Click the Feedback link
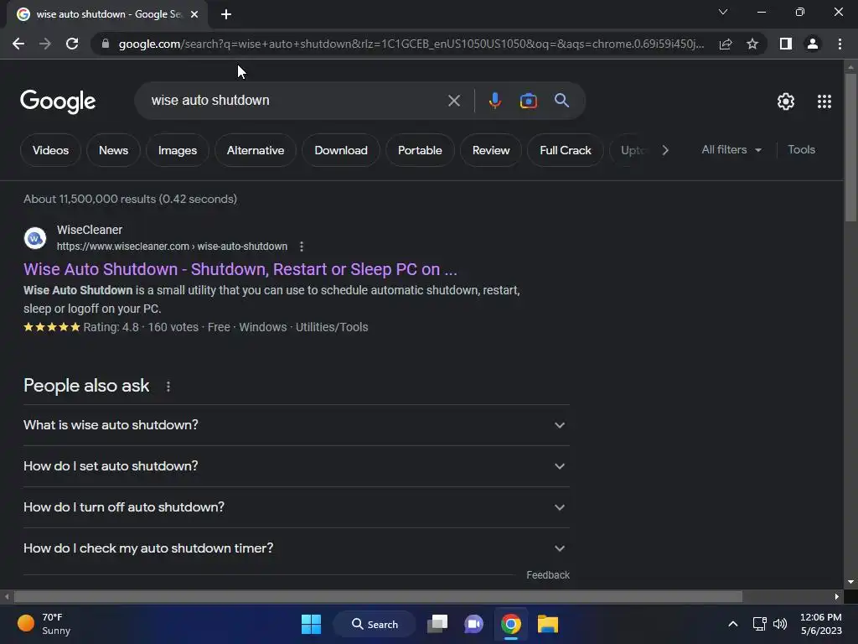The image size is (858, 644). pos(548,575)
